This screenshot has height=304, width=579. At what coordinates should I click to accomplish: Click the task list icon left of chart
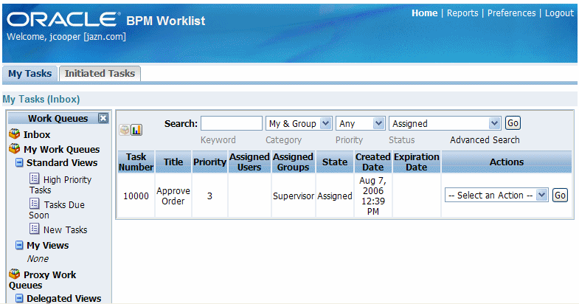click(x=125, y=130)
